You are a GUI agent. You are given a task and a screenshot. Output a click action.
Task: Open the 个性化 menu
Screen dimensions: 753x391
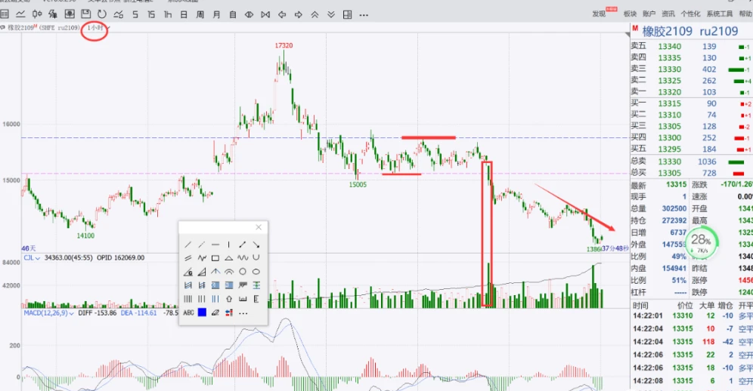point(690,14)
